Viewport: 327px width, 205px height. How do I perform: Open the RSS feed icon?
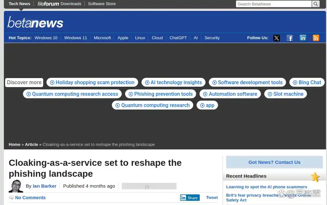pyautogui.click(x=316, y=38)
